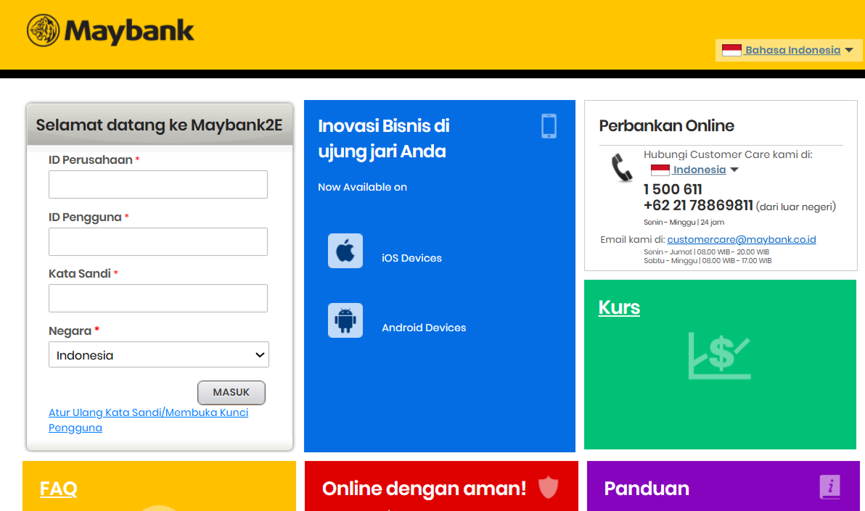Click Atur Ulang Kata Sandi link
This screenshot has width=865, height=511.
coord(148,420)
